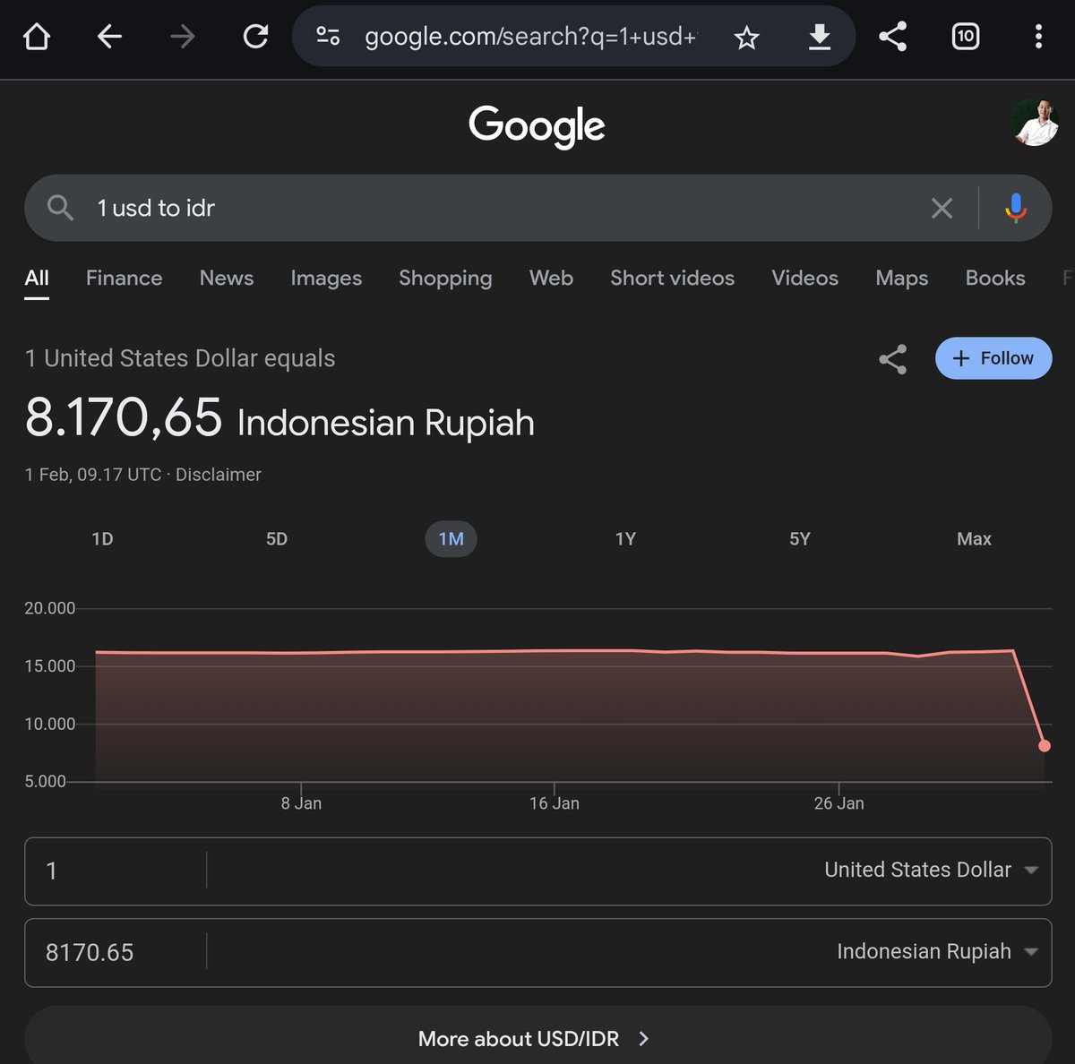This screenshot has height=1064, width=1075.
Task: Tap the 10.000 y-axis label
Action: 50,724
